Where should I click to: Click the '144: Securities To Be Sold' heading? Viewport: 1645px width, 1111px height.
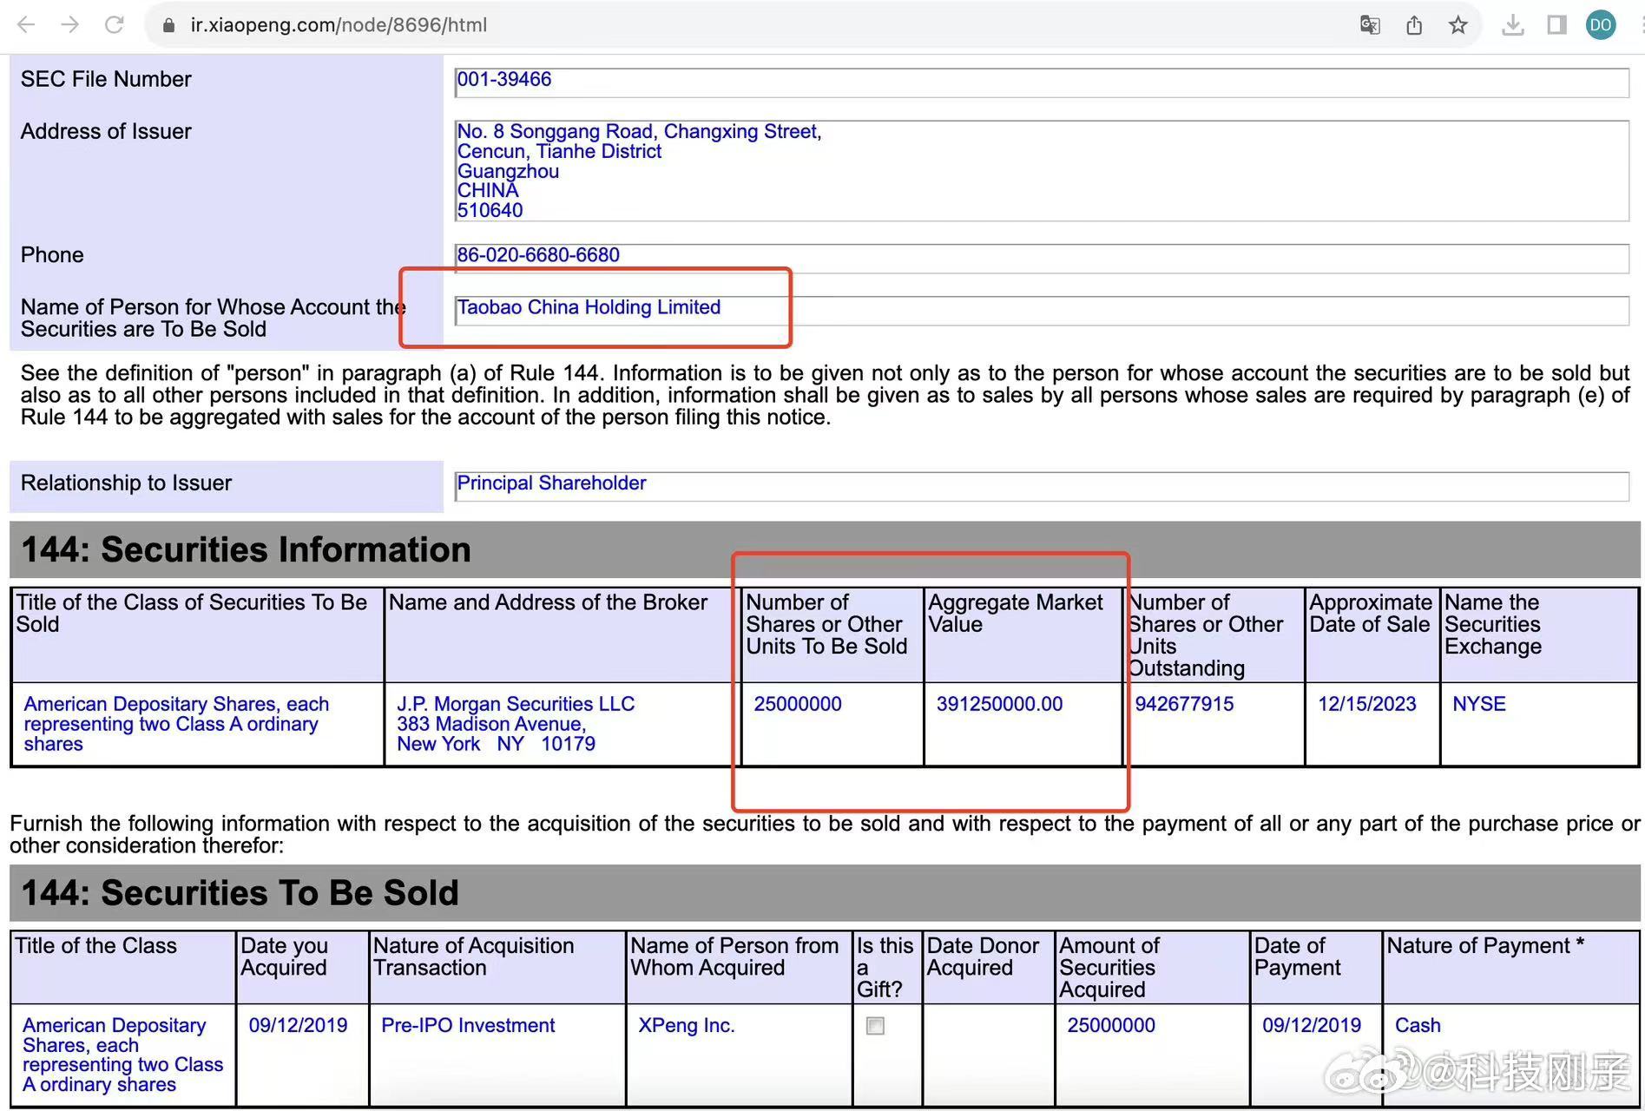(x=240, y=893)
